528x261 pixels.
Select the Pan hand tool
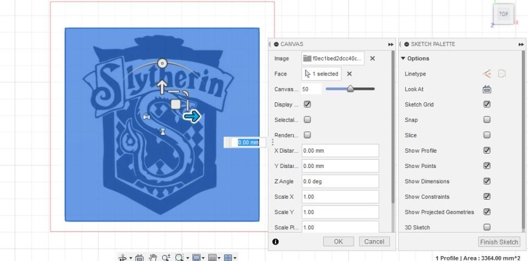tap(153, 258)
